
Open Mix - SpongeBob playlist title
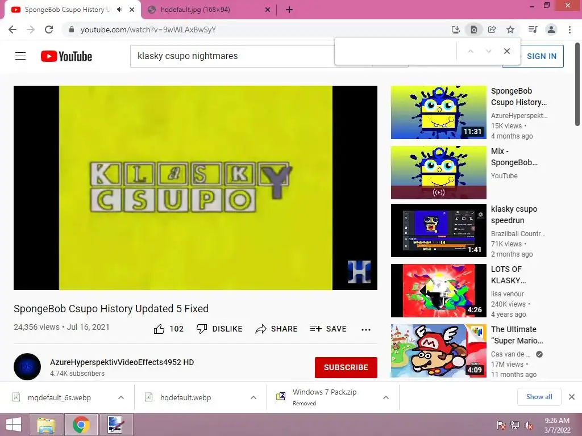click(x=514, y=157)
